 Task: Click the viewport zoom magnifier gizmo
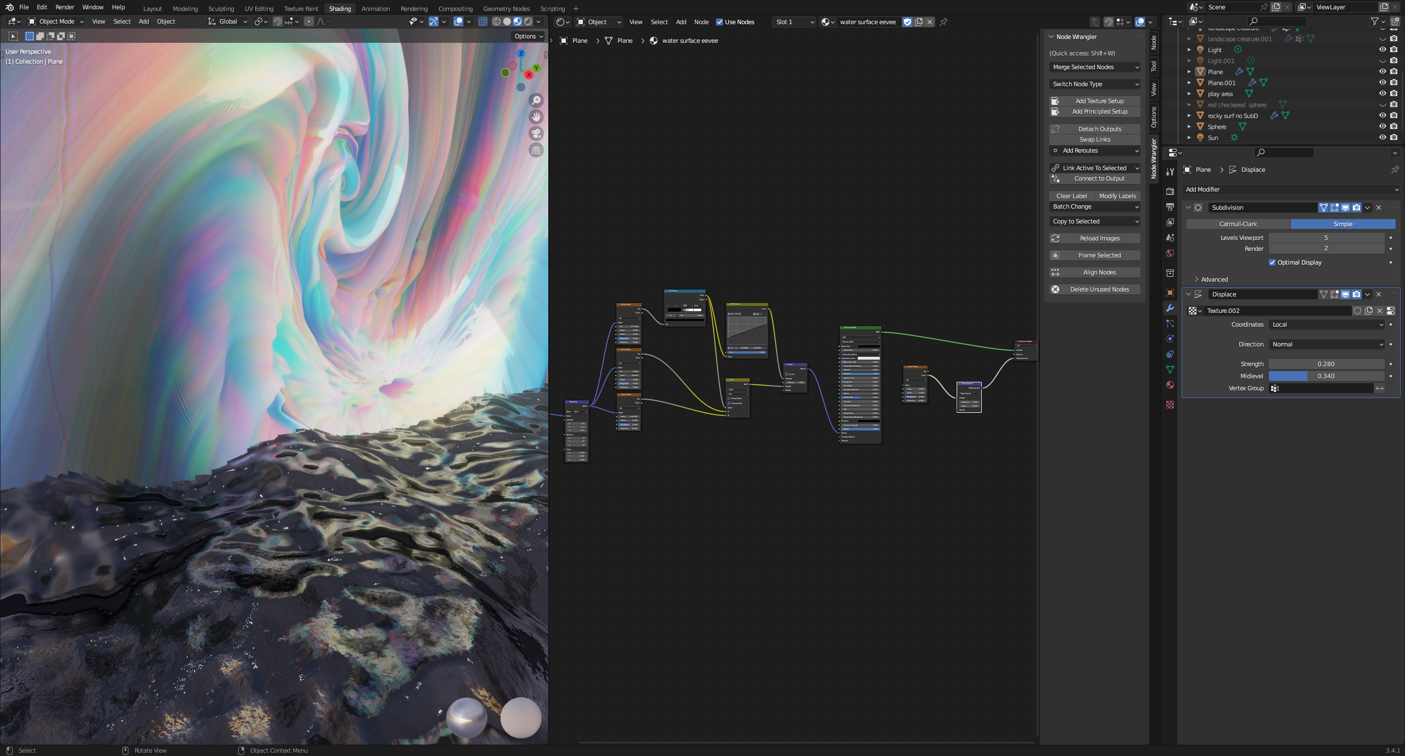click(536, 100)
